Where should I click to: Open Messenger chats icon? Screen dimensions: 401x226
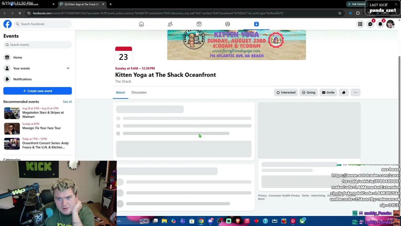(x=370, y=24)
